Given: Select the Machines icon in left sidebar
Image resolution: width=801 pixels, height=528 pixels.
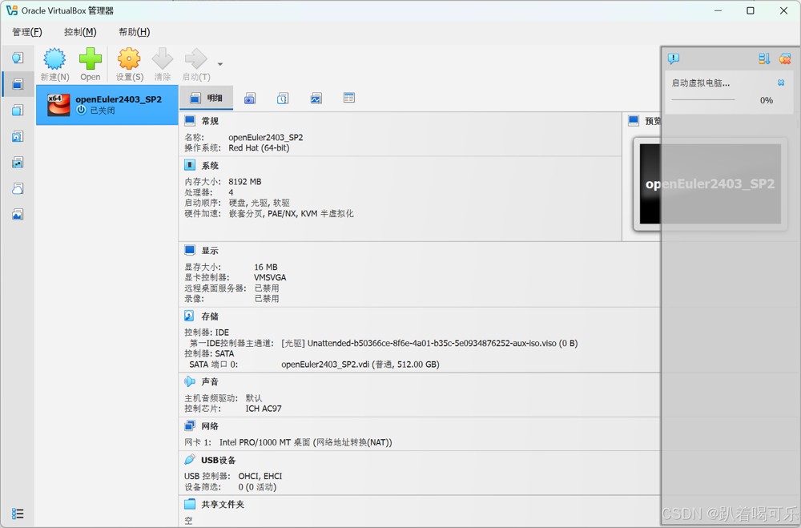Looking at the screenshot, I should tap(18, 84).
